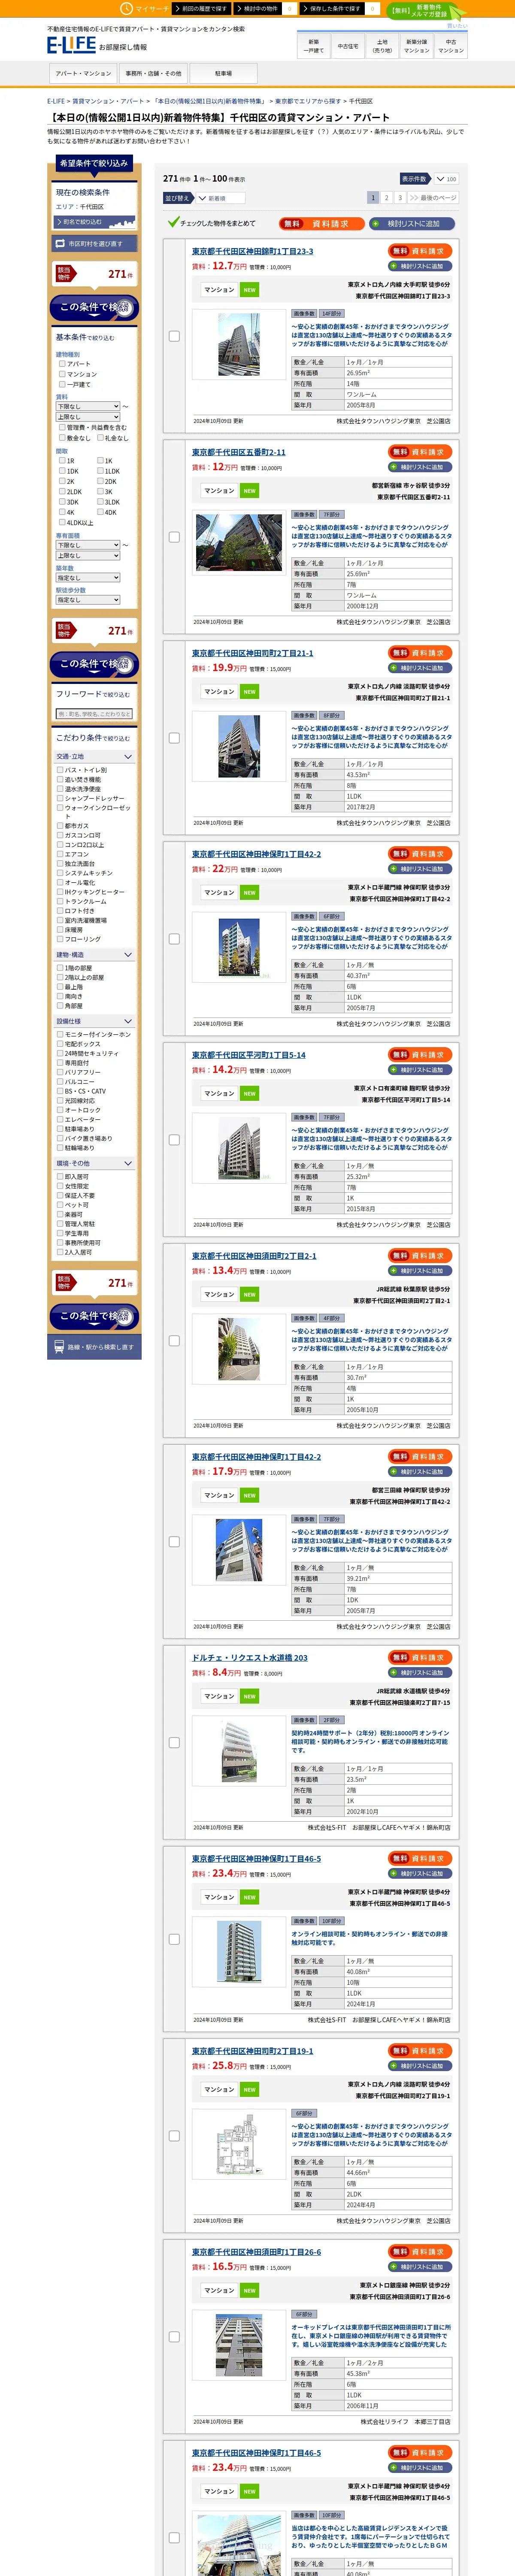Select the アパート・マンション tab
The image size is (515, 2576).
(x=83, y=73)
